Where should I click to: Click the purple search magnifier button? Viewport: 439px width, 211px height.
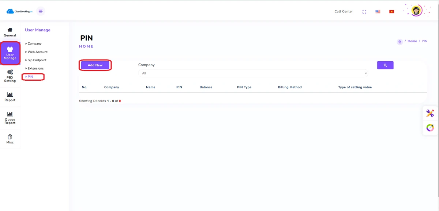point(385,65)
